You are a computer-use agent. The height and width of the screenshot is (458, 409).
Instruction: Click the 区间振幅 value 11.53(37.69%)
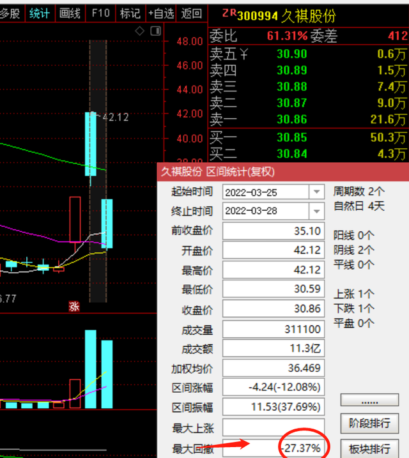274,407
